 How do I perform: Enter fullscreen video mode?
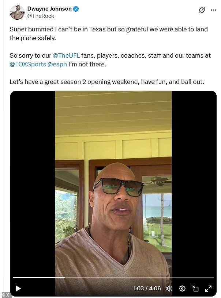coord(208,289)
